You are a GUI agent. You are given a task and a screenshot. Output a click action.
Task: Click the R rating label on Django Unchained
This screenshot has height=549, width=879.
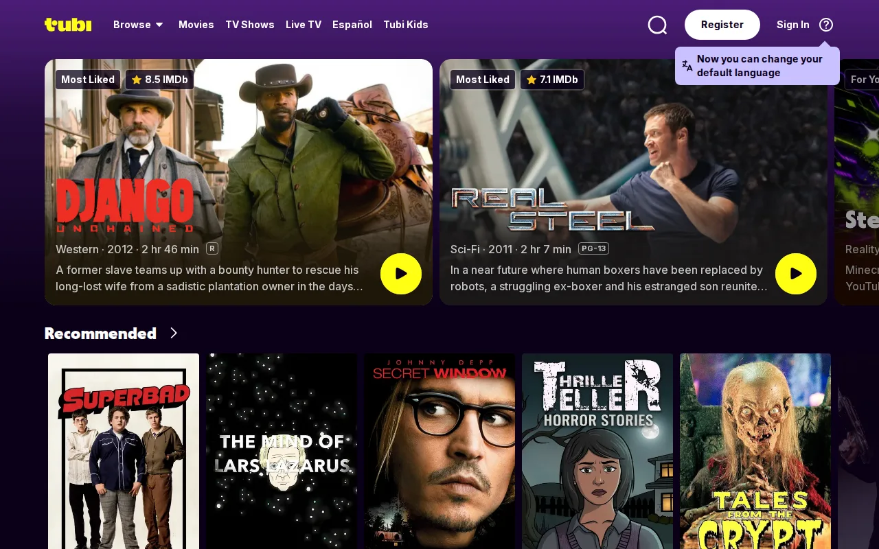[212, 248]
